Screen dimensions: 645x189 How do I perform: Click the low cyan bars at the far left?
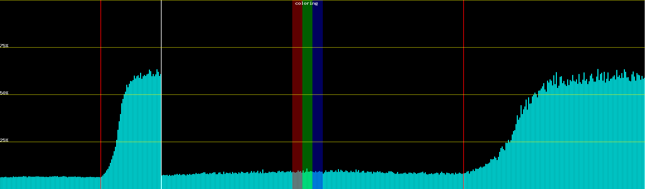tap(47, 183)
